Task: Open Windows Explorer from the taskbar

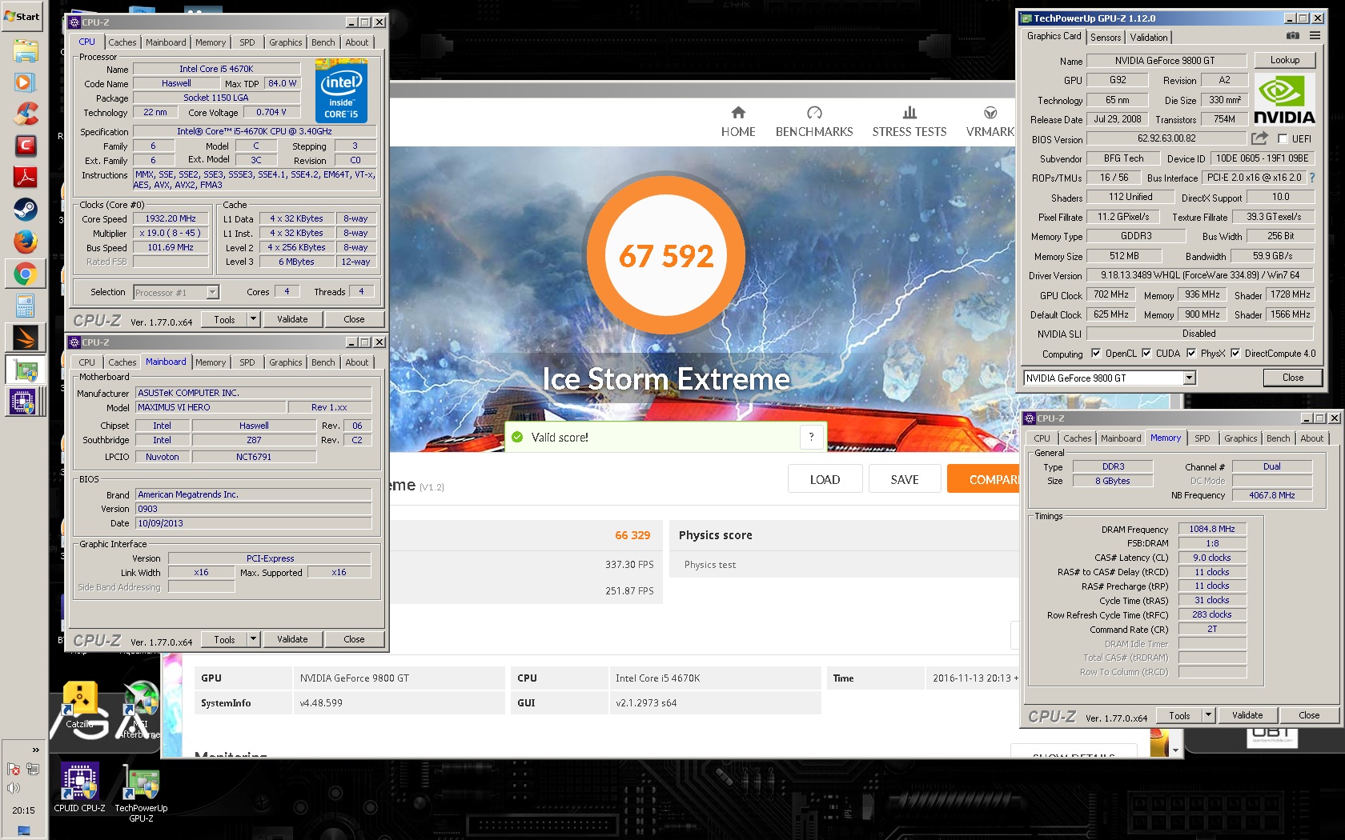Action: (x=25, y=51)
